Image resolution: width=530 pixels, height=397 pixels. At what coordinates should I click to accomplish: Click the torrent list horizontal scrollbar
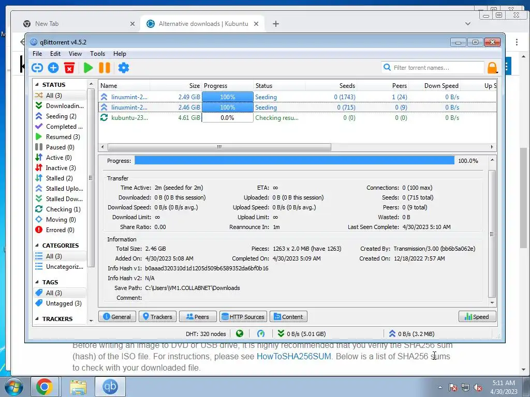coord(219,147)
